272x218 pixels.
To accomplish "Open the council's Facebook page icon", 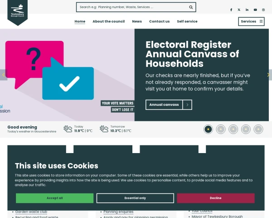I will click(231, 10).
